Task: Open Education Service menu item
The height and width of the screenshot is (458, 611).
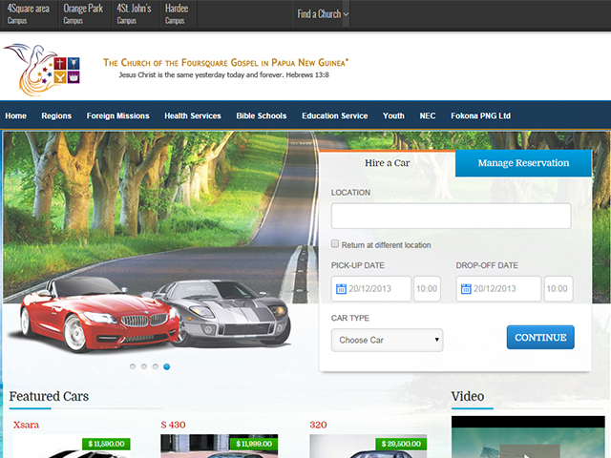Action: (x=335, y=115)
